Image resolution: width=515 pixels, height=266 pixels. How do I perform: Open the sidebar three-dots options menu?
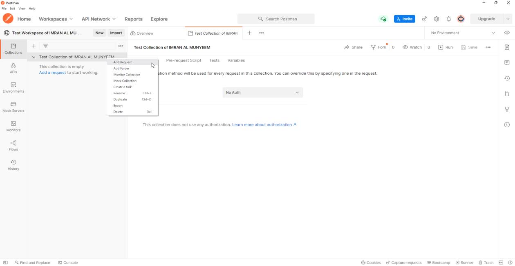pyautogui.click(x=121, y=46)
